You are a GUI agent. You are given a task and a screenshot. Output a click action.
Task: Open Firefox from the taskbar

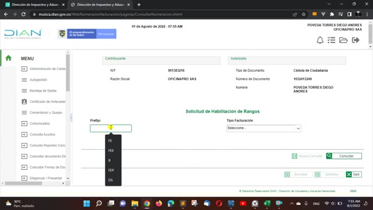coord(159,204)
